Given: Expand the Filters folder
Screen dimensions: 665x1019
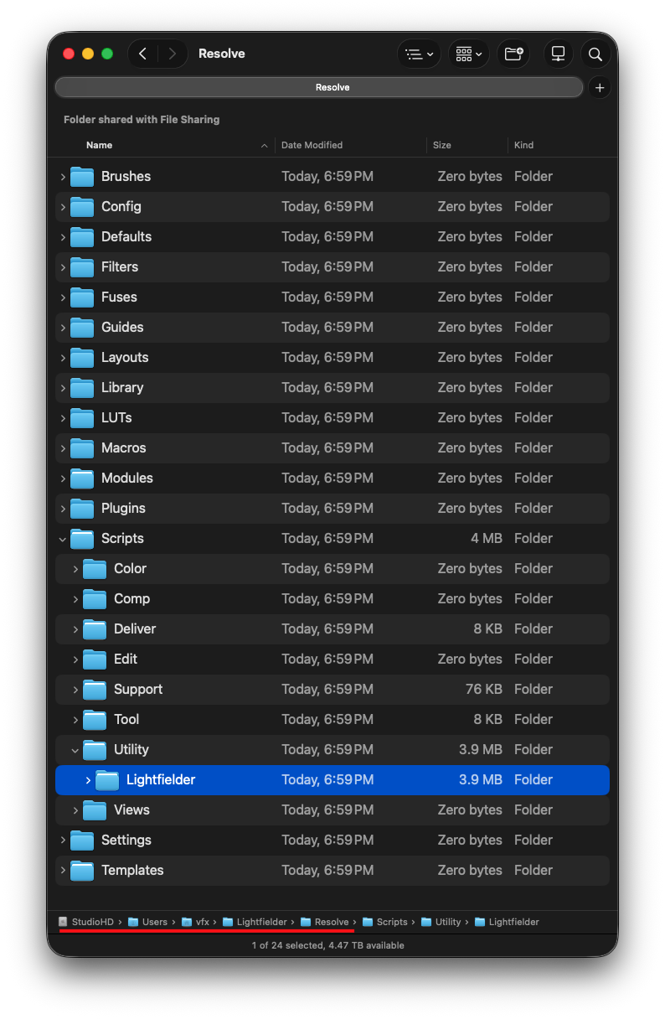Looking at the screenshot, I should click(63, 267).
